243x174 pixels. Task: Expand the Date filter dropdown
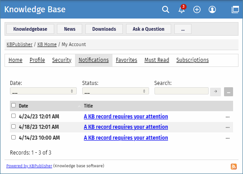43,91
